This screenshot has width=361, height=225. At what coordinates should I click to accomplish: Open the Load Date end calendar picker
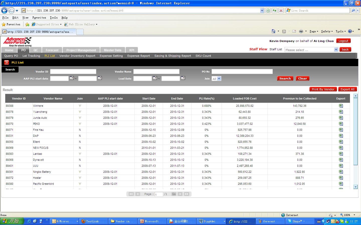tap(183, 78)
